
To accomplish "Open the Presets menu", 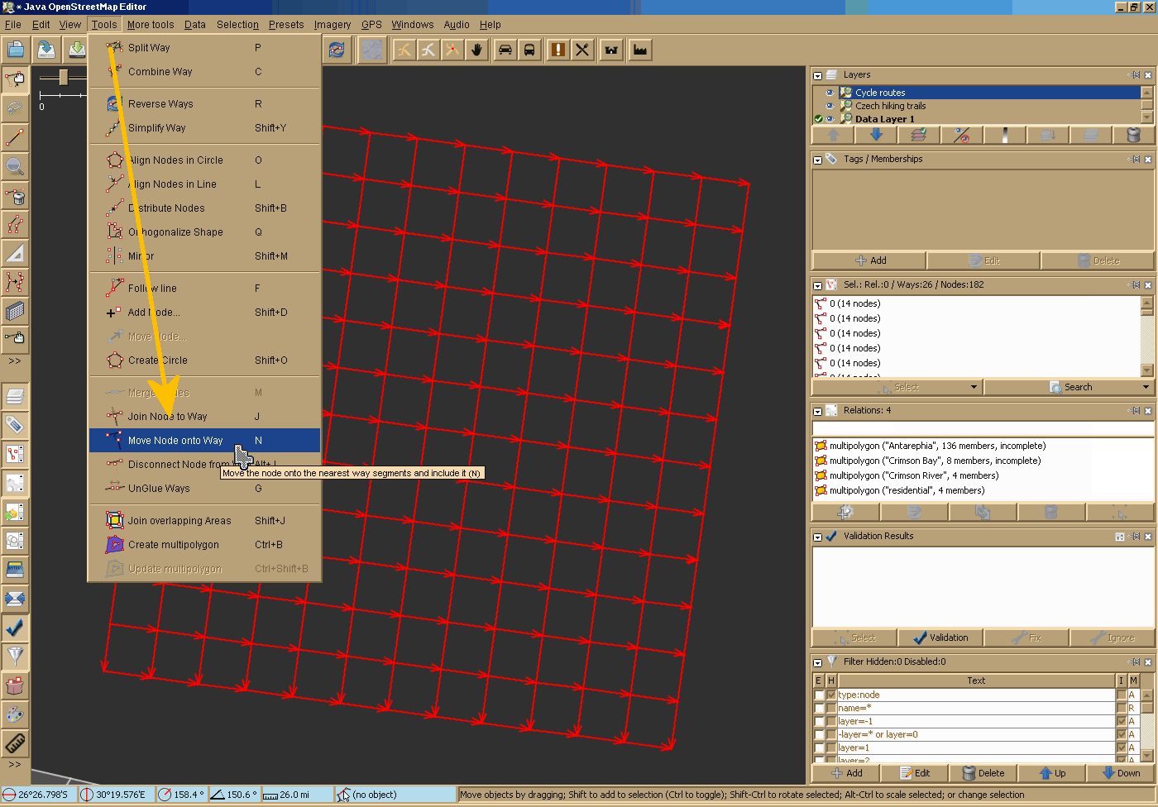I will pos(285,25).
